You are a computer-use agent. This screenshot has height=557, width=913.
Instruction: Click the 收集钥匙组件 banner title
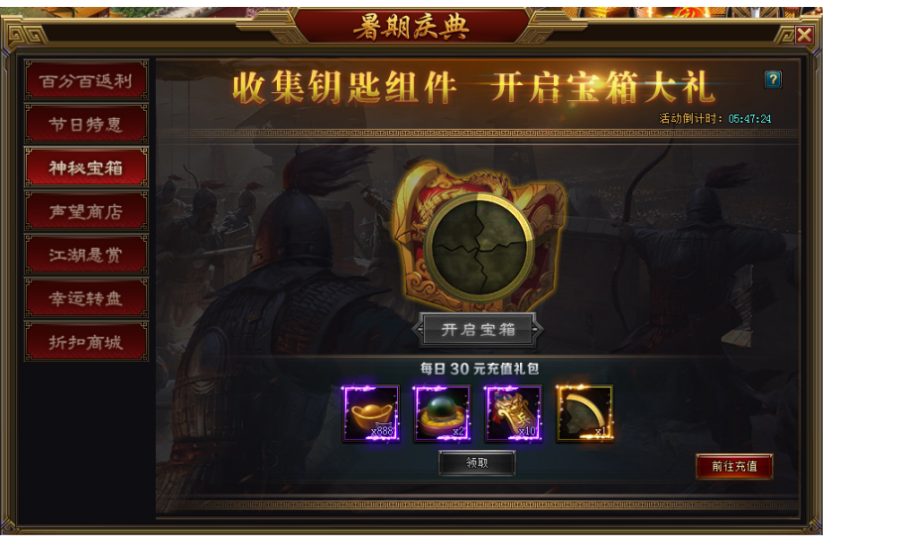(x=343, y=88)
